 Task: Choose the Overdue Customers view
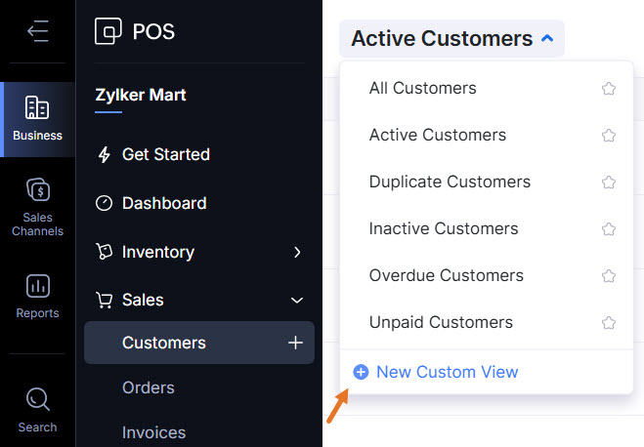(x=446, y=275)
